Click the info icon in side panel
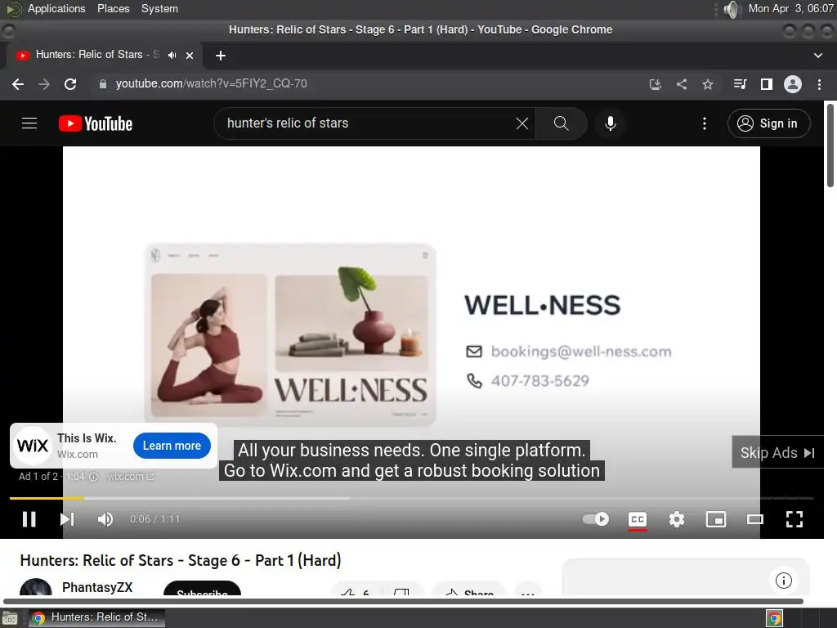Image resolution: width=837 pixels, height=628 pixels. point(783,581)
